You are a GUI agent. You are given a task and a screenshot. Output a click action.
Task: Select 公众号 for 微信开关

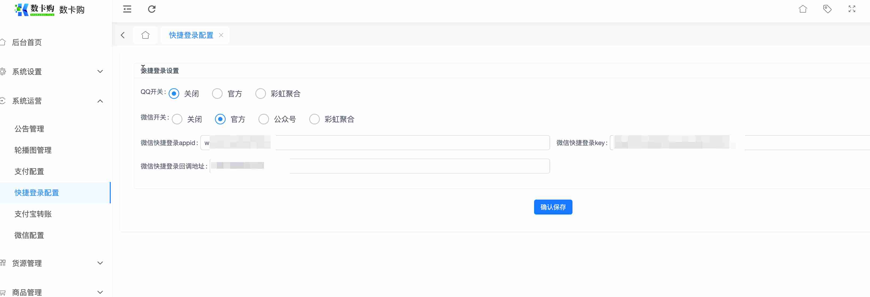coord(263,119)
